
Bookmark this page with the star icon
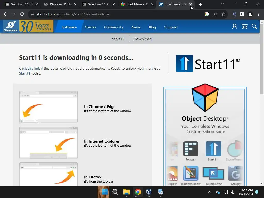223,14
